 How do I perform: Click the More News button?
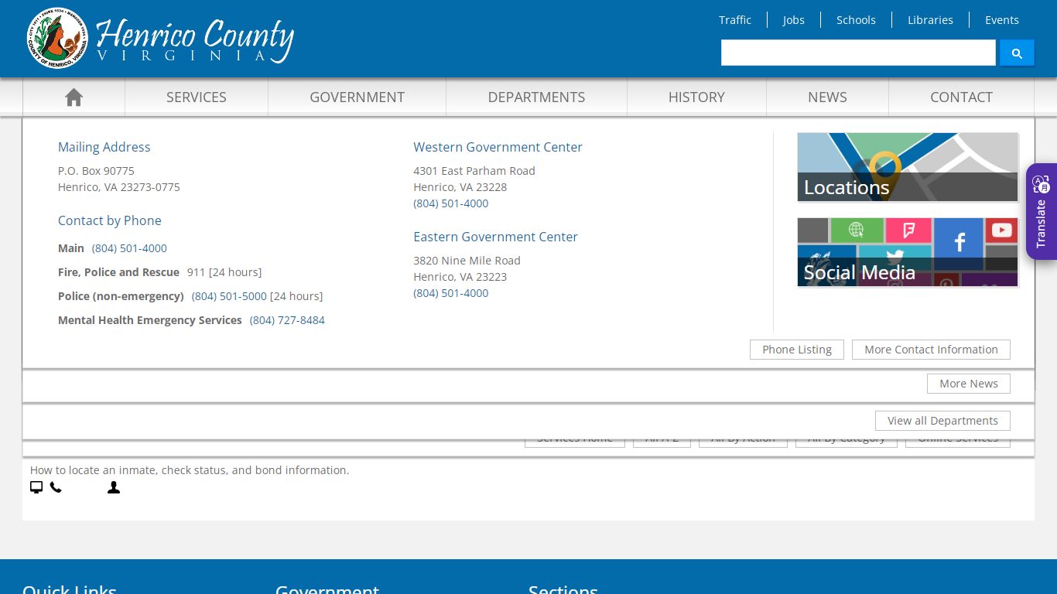click(x=969, y=384)
